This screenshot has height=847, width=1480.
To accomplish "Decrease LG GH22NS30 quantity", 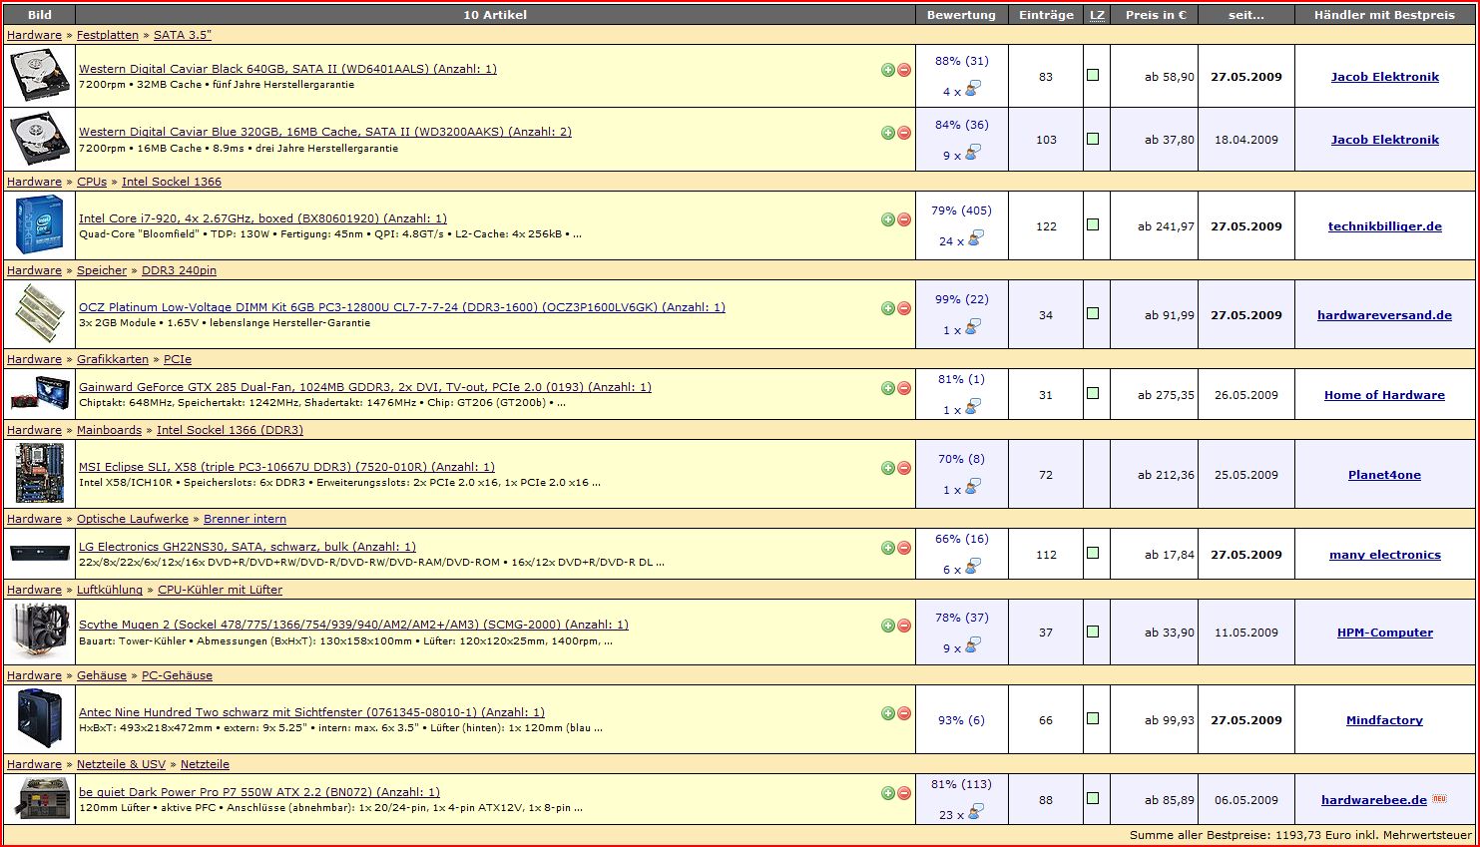I will [x=904, y=548].
